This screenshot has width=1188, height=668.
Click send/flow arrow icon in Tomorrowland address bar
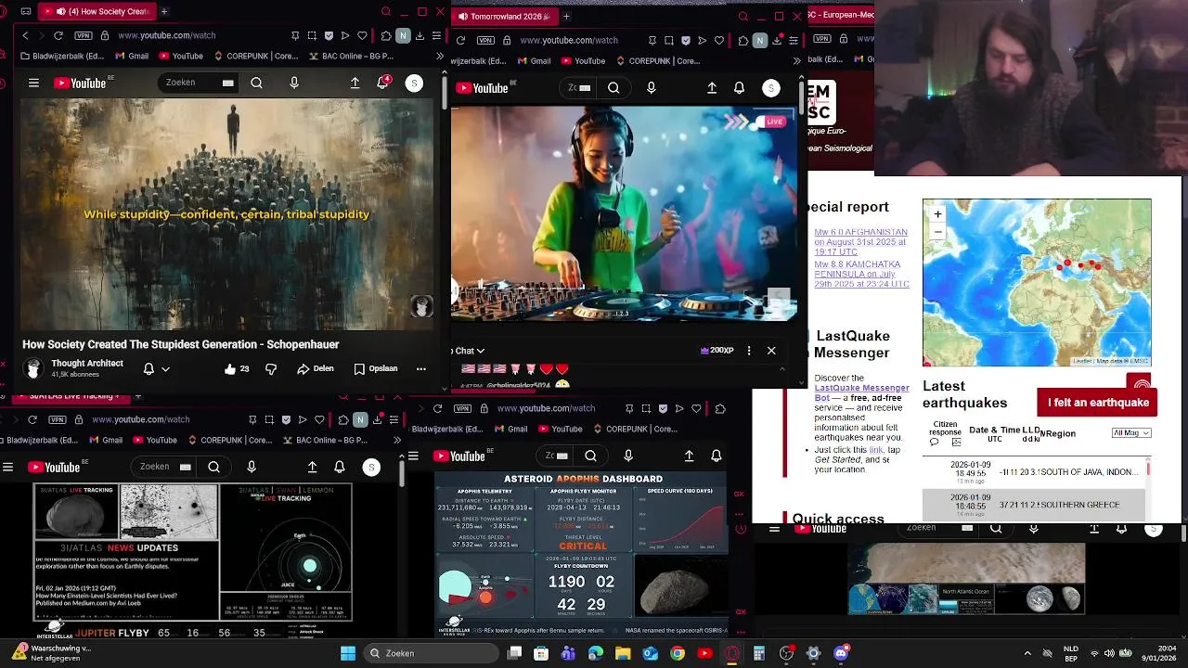click(702, 40)
